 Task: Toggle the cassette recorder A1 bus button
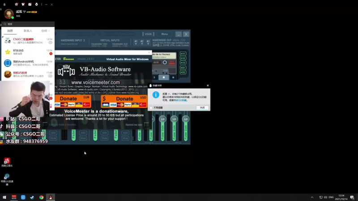click(183, 54)
